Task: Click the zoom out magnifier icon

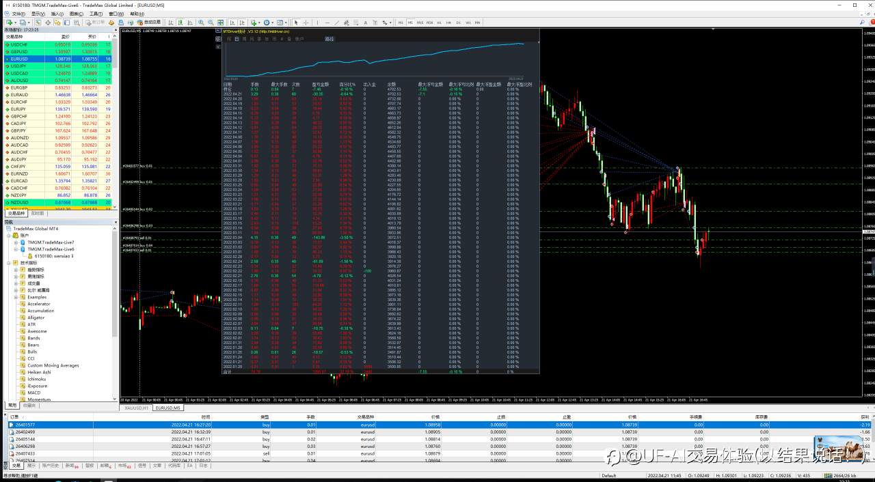Action: 211,23
